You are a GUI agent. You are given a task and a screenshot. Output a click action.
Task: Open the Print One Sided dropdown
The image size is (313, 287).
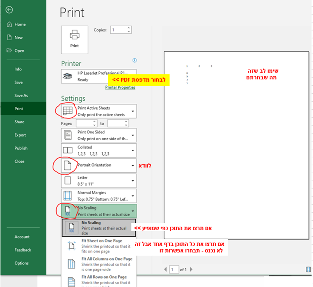[x=99, y=135]
